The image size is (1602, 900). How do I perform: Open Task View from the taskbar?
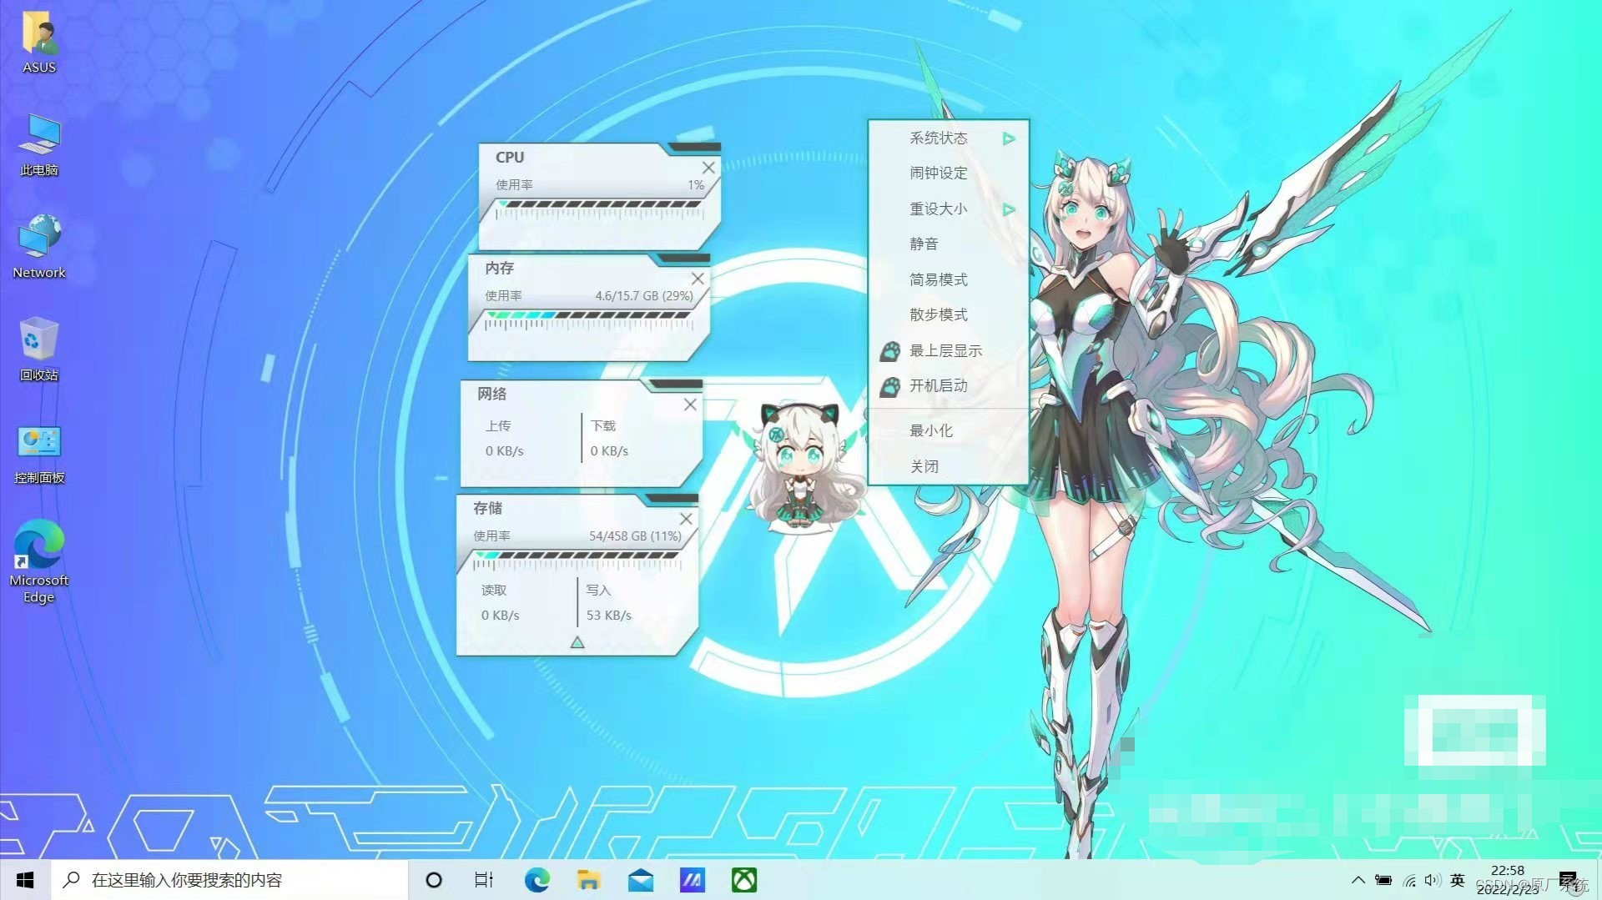tap(484, 880)
